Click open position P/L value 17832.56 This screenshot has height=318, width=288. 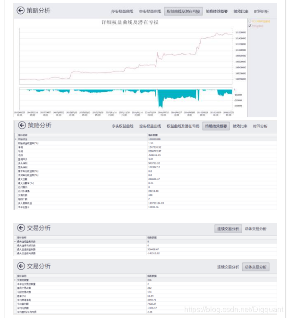point(153,207)
